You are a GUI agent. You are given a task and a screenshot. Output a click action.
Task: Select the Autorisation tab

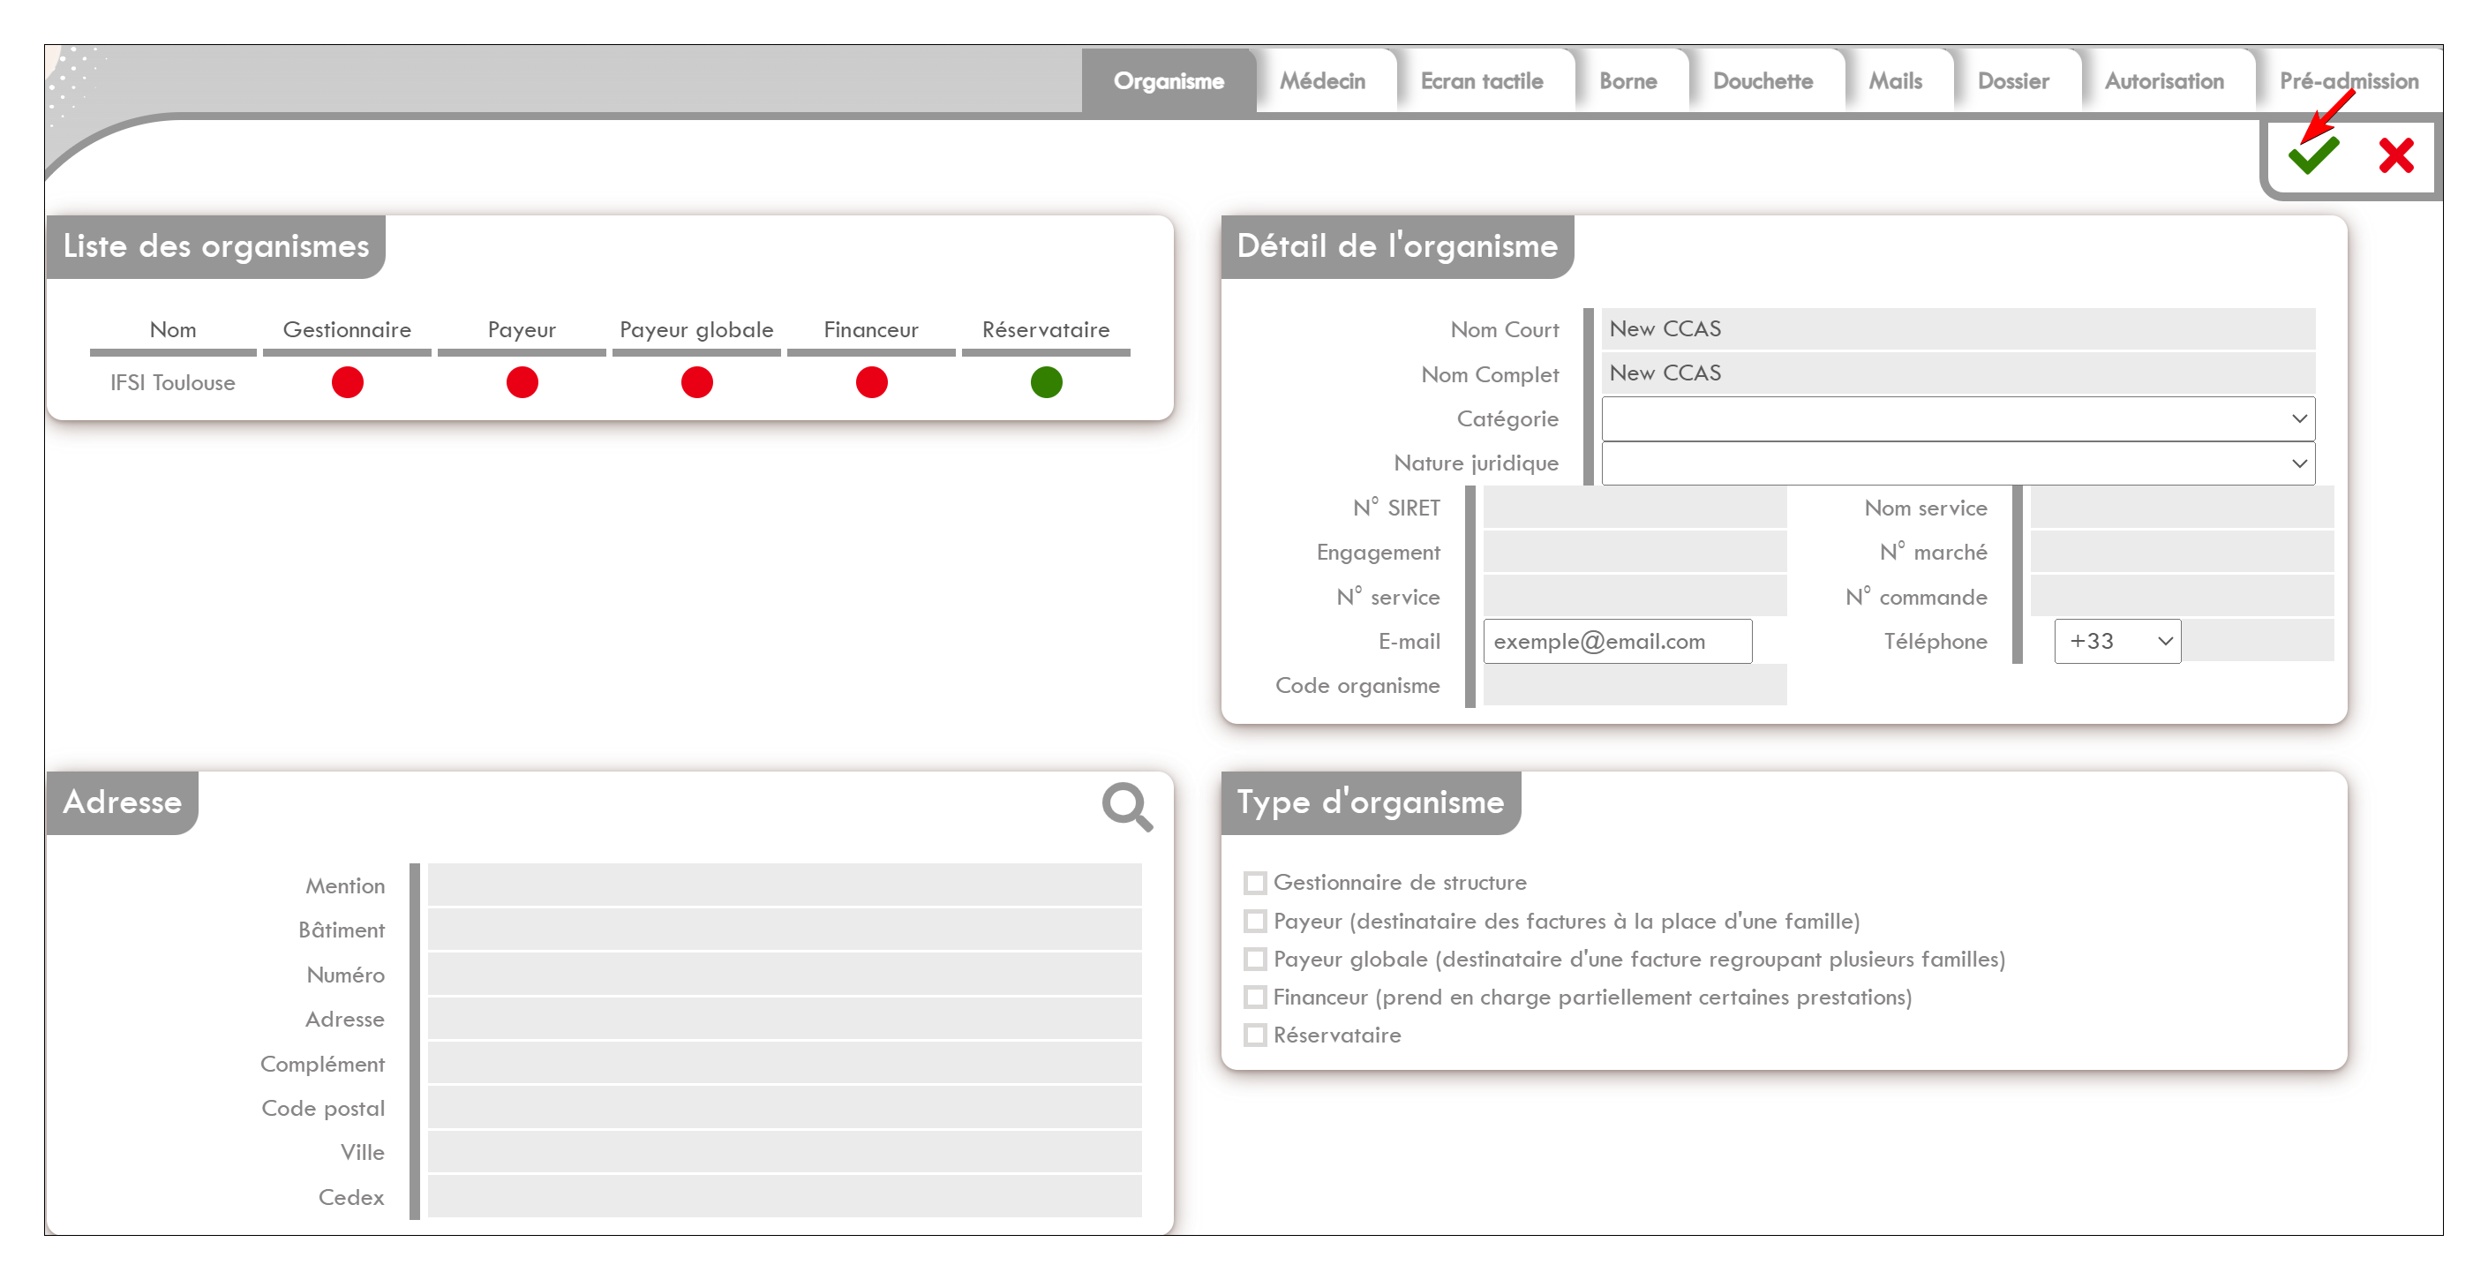tap(2164, 81)
